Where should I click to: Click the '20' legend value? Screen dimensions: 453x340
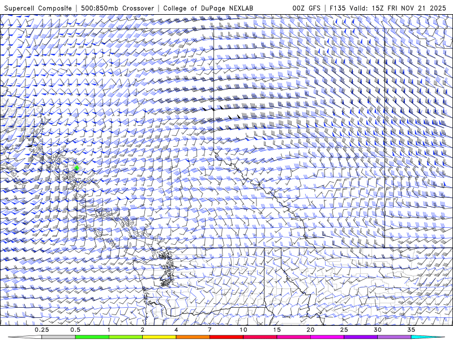point(310,330)
